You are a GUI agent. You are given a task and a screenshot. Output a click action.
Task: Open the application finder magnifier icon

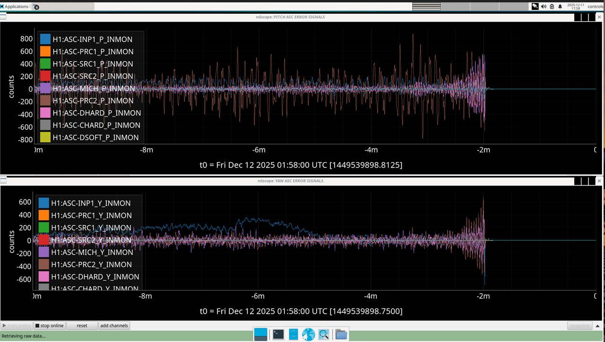click(x=324, y=334)
